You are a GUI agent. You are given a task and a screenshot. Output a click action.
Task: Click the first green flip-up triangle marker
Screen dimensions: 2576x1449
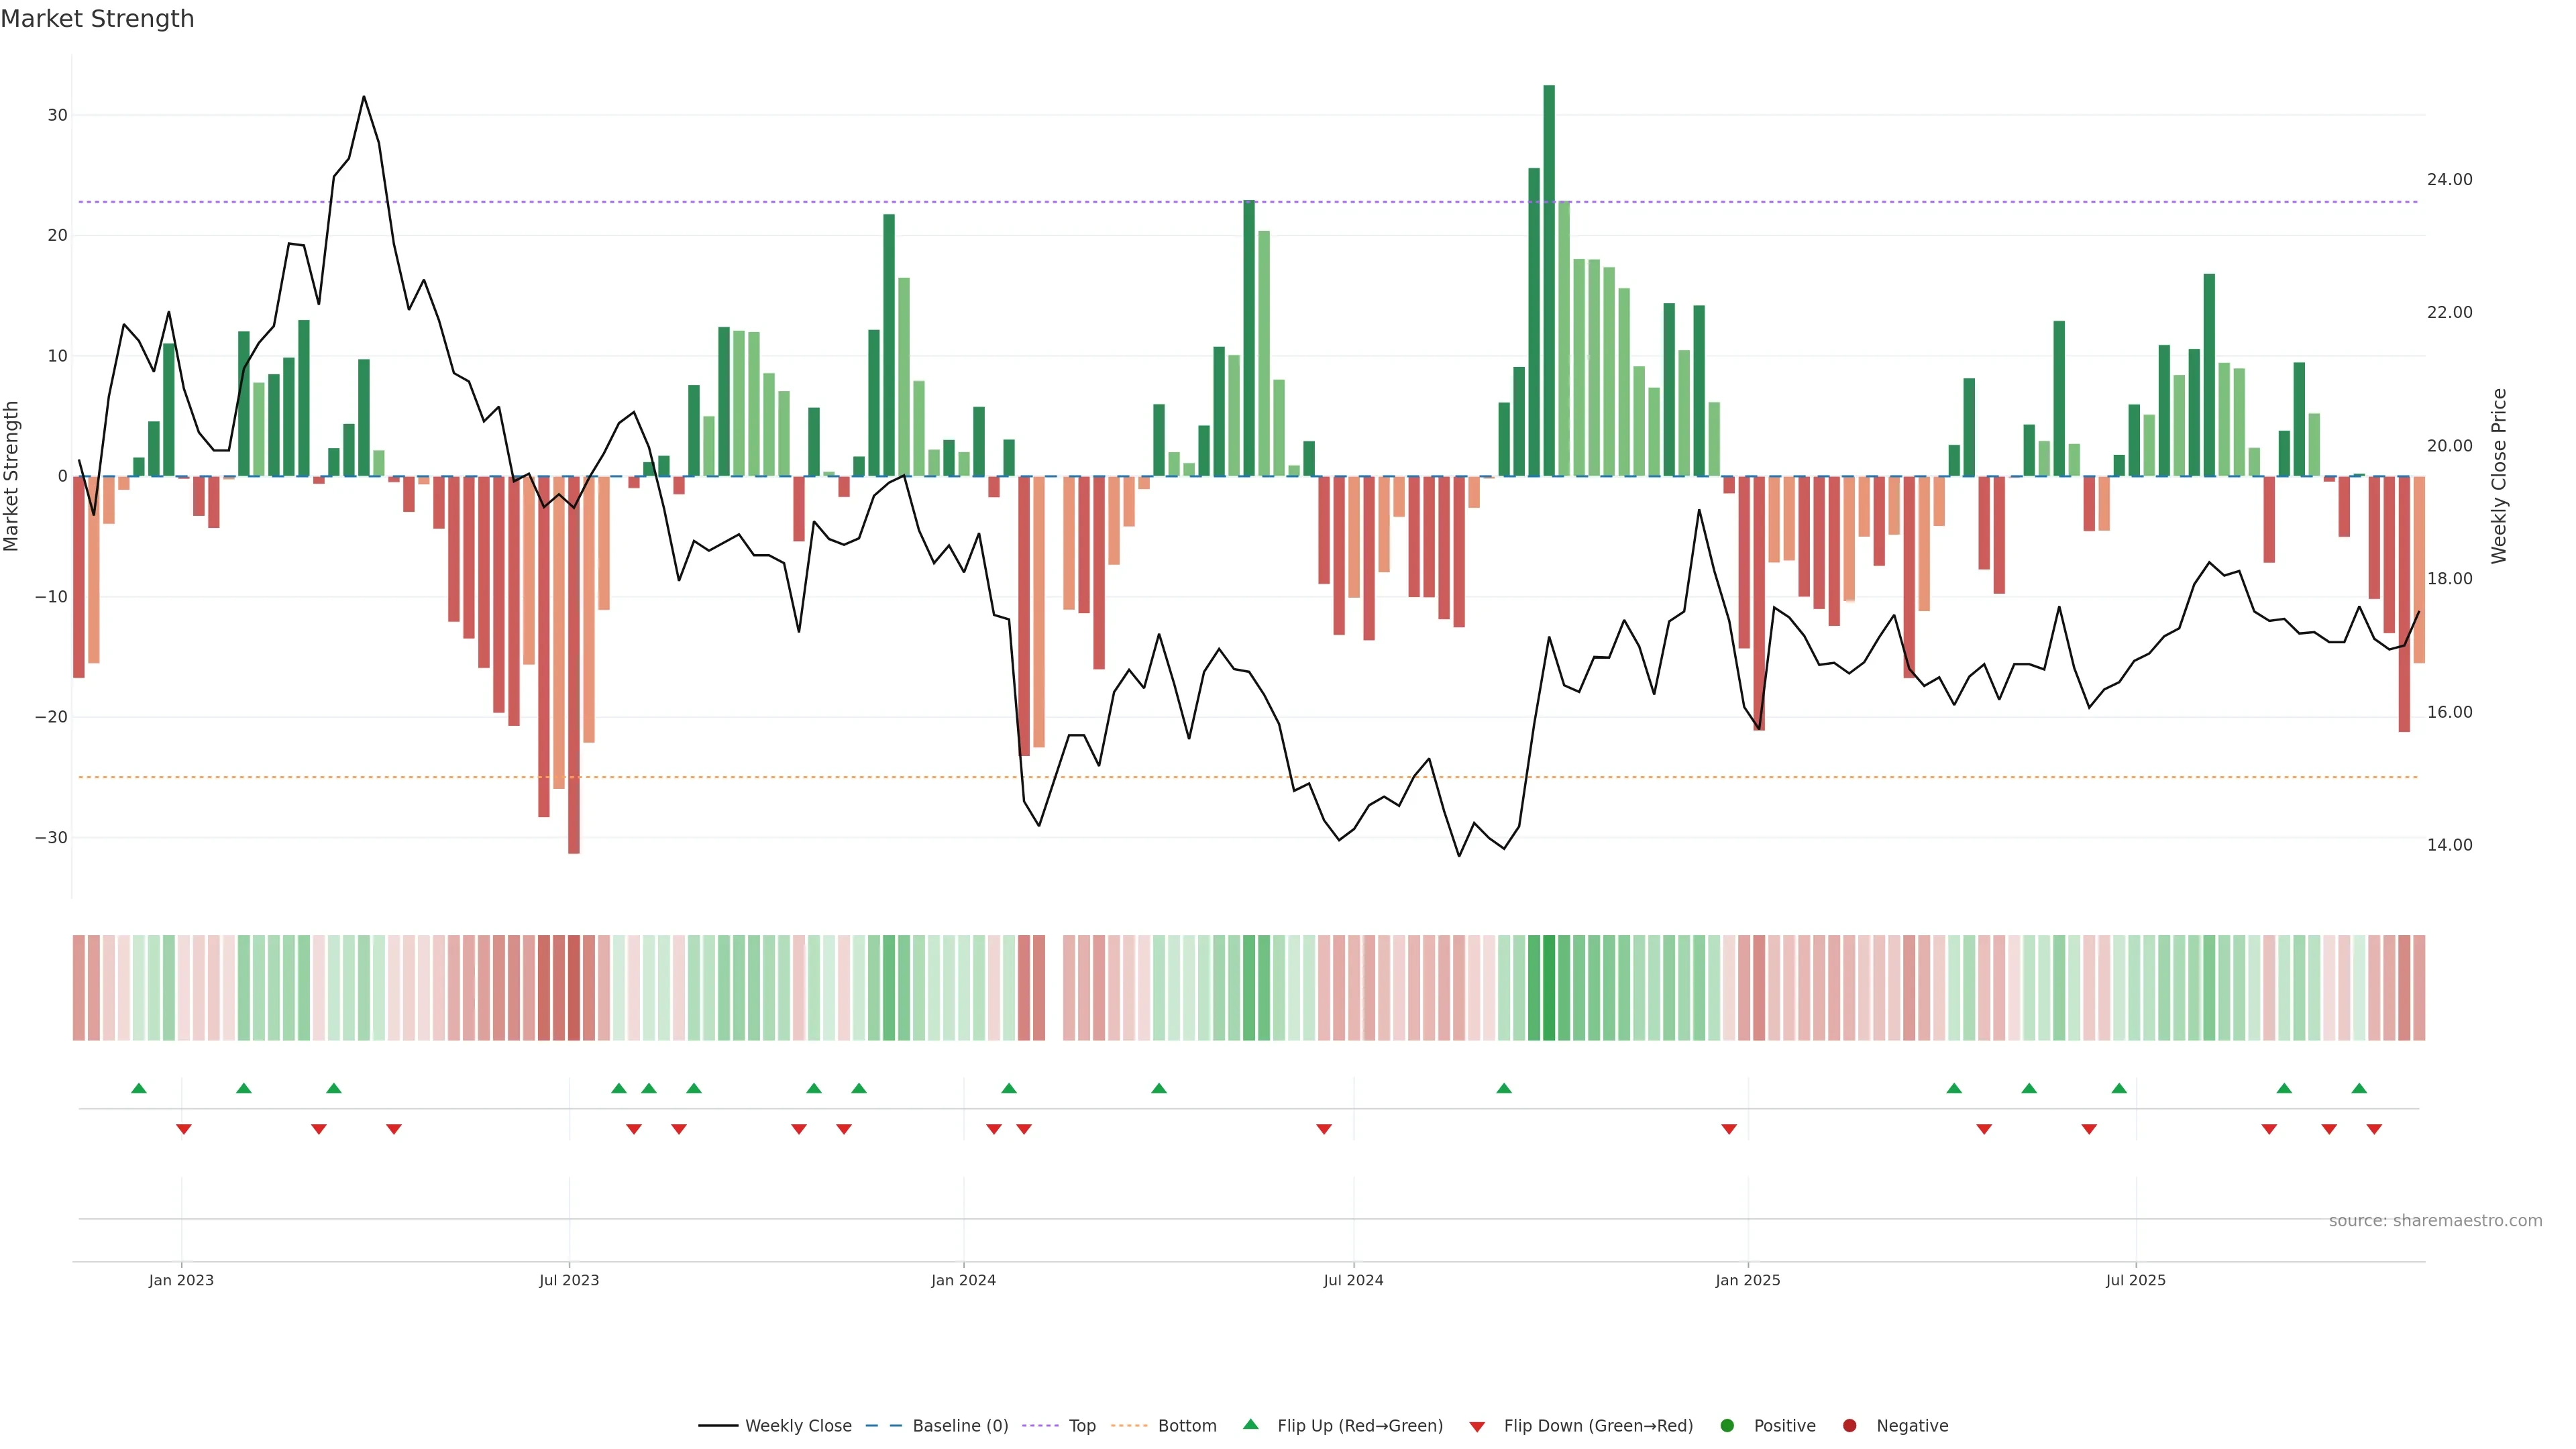coord(139,1088)
